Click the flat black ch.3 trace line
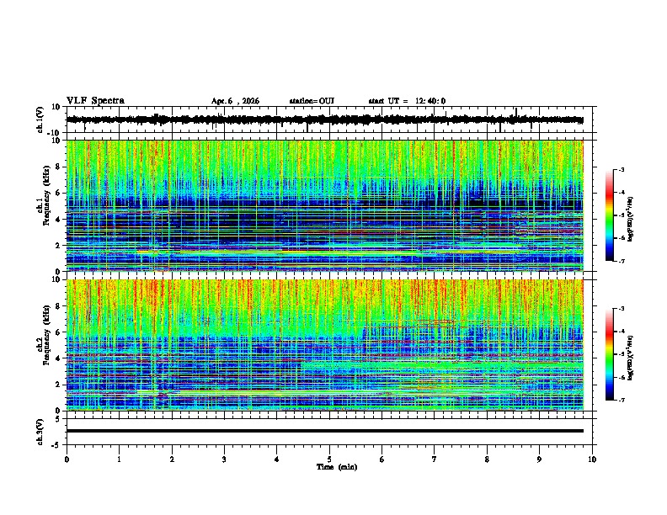The image size is (667, 515). click(324, 431)
